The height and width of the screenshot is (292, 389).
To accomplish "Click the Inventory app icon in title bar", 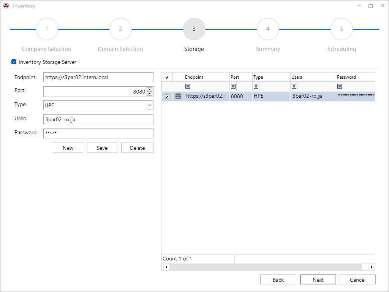I will [x=6, y=6].
